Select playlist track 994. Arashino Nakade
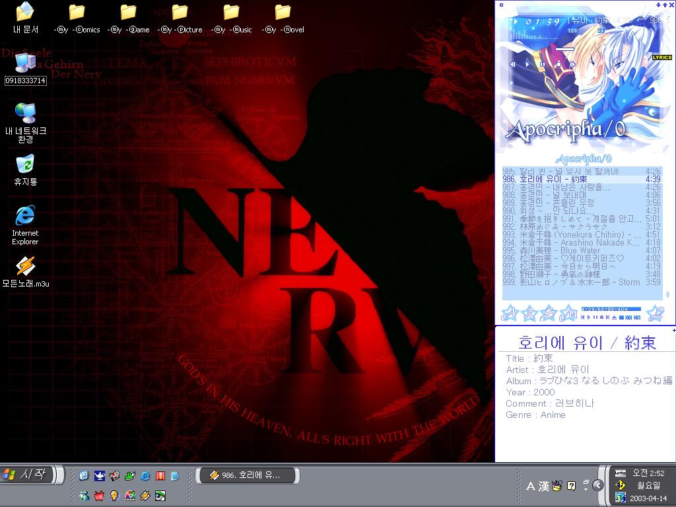The height and width of the screenshot is (507, 676). point(582,242)
